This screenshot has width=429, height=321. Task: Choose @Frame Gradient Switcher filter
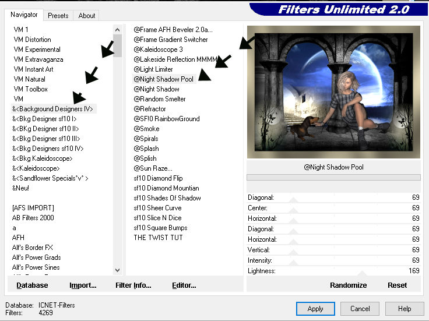171,40
